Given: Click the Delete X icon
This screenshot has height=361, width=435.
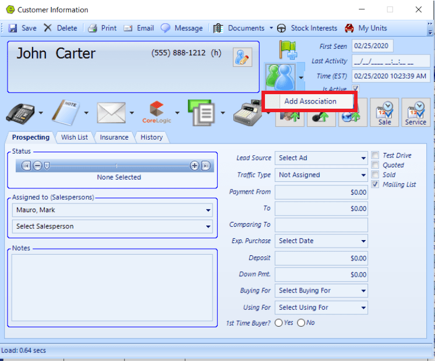Looking at the screenshot, I should (48, 28).
